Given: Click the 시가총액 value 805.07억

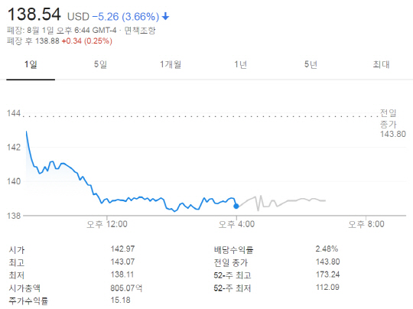Looking at the screenshot, I should click(126, 288).
